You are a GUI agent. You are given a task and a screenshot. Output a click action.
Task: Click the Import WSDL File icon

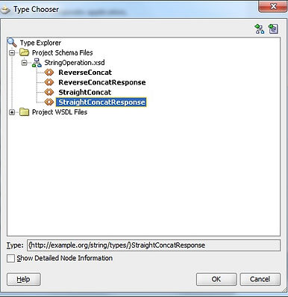[x=273, y=29]
